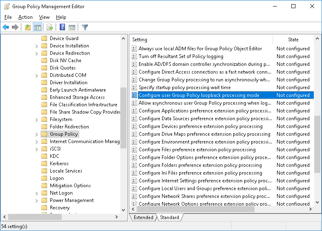
Task: Open the View menu
Action: tap(44, 17)
